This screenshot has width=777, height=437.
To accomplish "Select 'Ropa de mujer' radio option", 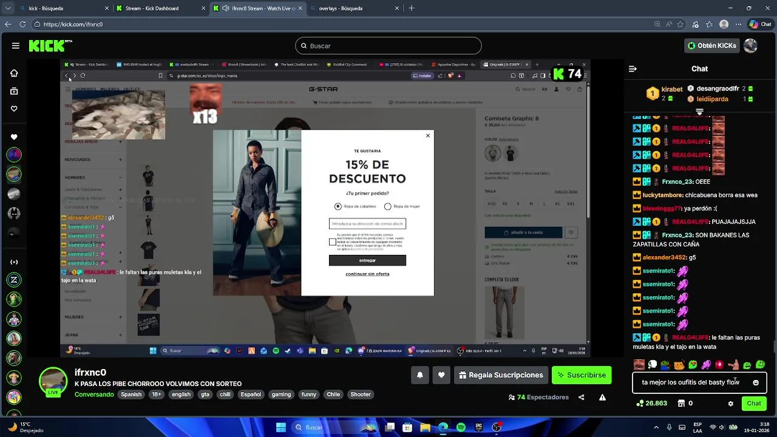I will coord(387,206).
